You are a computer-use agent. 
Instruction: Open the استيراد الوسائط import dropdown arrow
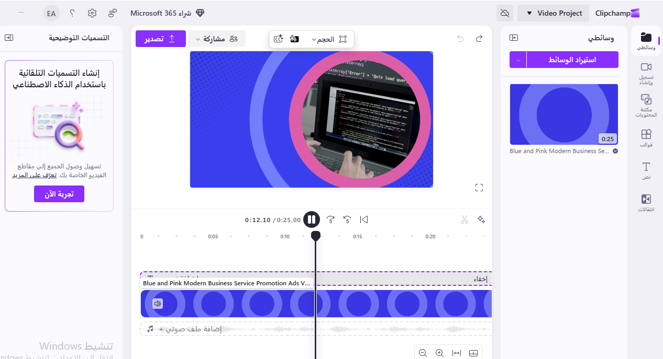tap(518, 59)
